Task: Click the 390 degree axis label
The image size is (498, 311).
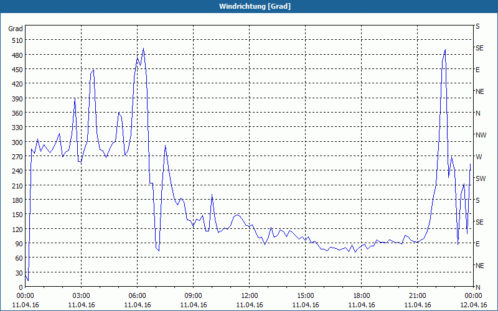Action: point(17,99)
